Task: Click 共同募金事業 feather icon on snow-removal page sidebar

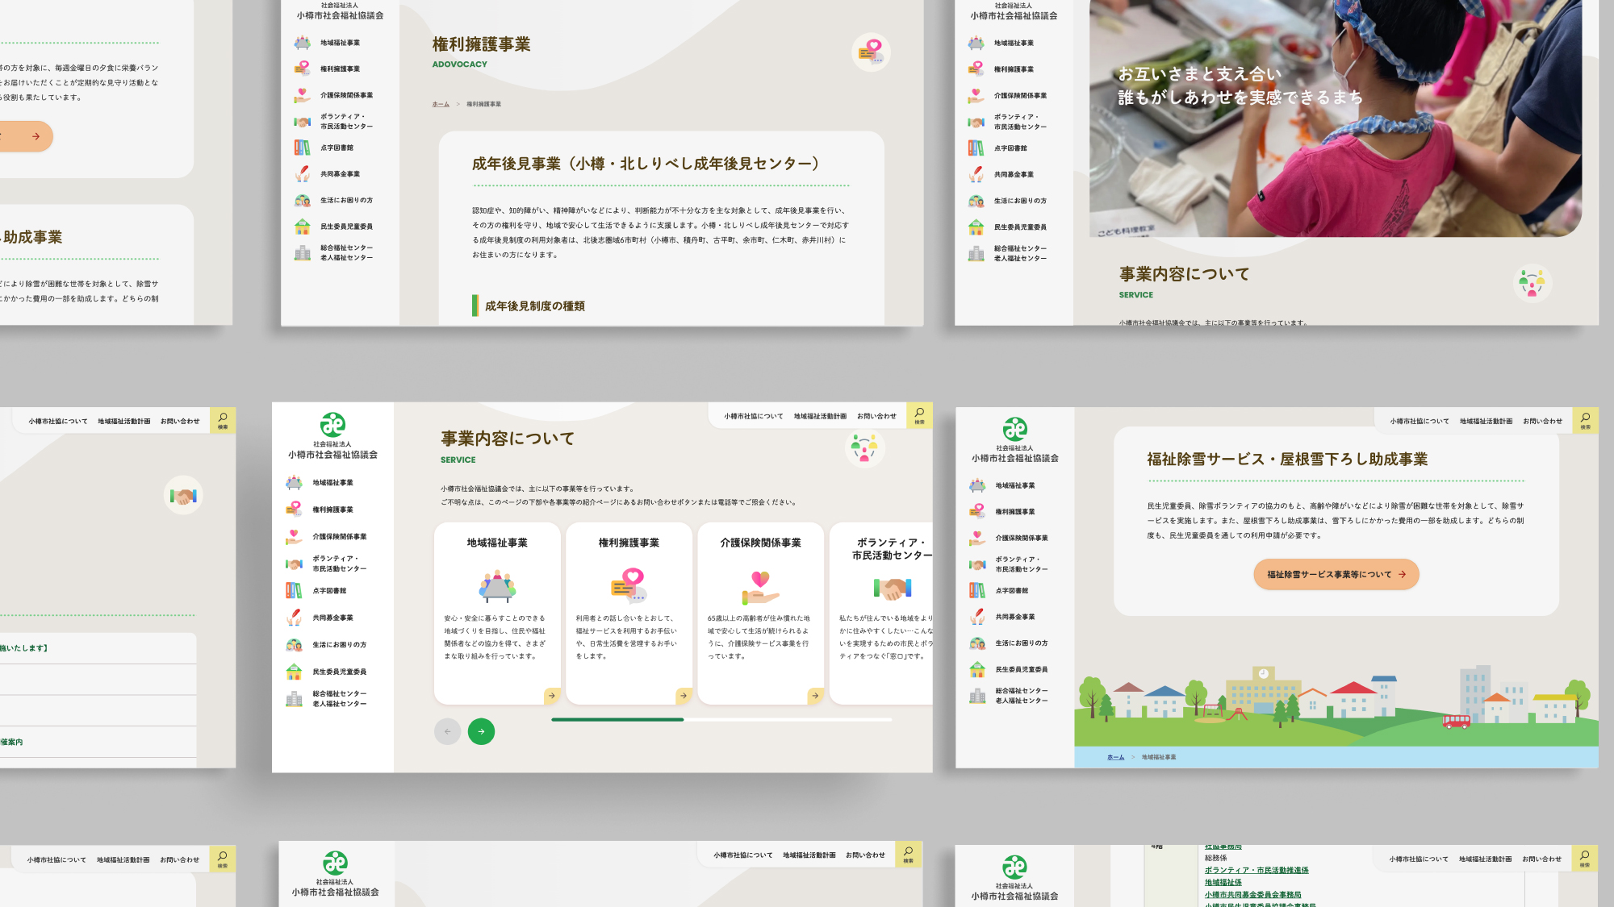Action: tap(977, 617)
